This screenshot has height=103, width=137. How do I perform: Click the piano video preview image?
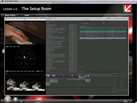25,33
